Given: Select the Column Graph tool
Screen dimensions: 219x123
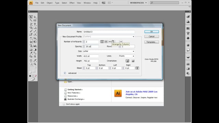Looking at the screenshot, I should coord(35,46).
